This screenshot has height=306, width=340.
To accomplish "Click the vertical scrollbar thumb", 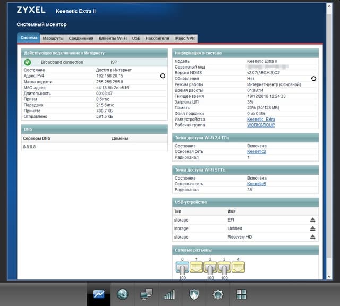I will tap(329, 135).
